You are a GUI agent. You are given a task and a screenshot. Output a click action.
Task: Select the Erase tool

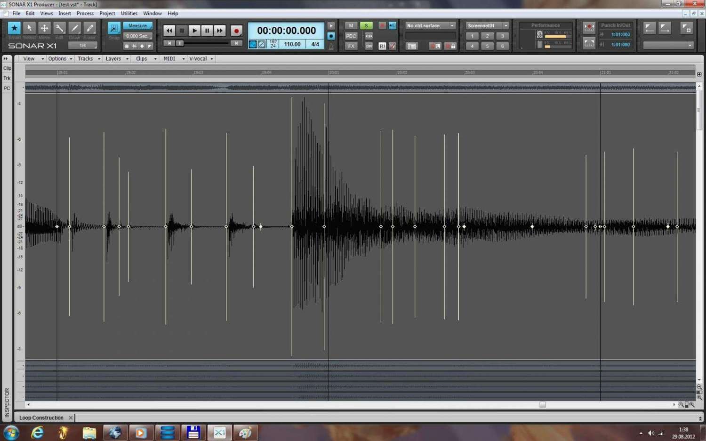(90, 28)
